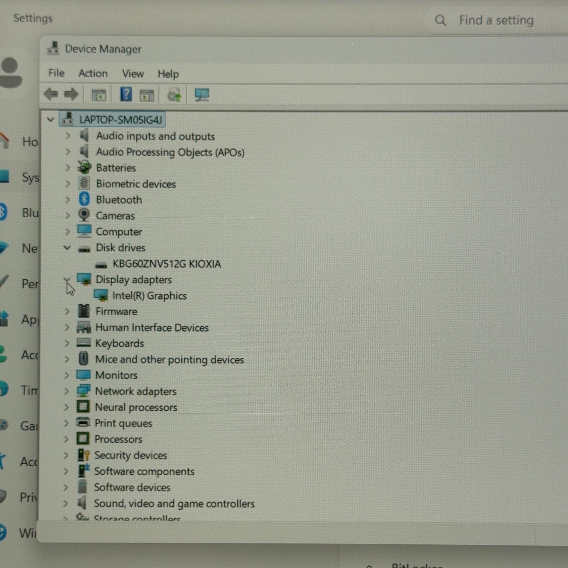Click the Display adapters icon
This screenshot has width=568, height=568.
click(84, 279)
